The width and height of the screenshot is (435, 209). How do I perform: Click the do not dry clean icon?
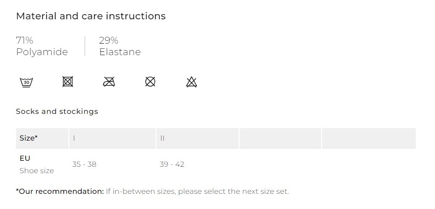(150, 82)
